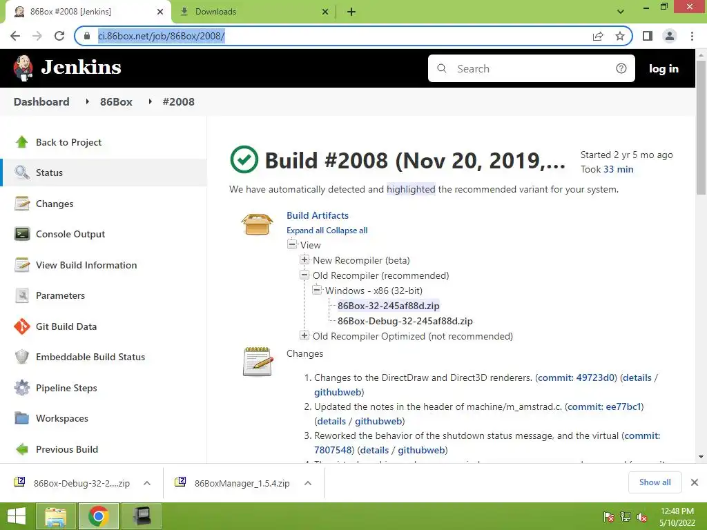Screen dimensions: 707x530
Task: Click the Workspaces folder icon
Action: pos(21,418)
